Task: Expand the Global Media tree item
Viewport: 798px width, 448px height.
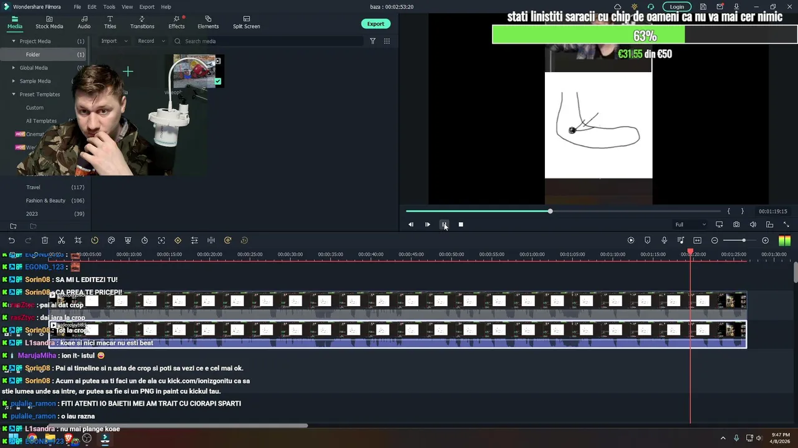Action: (14, 68)
